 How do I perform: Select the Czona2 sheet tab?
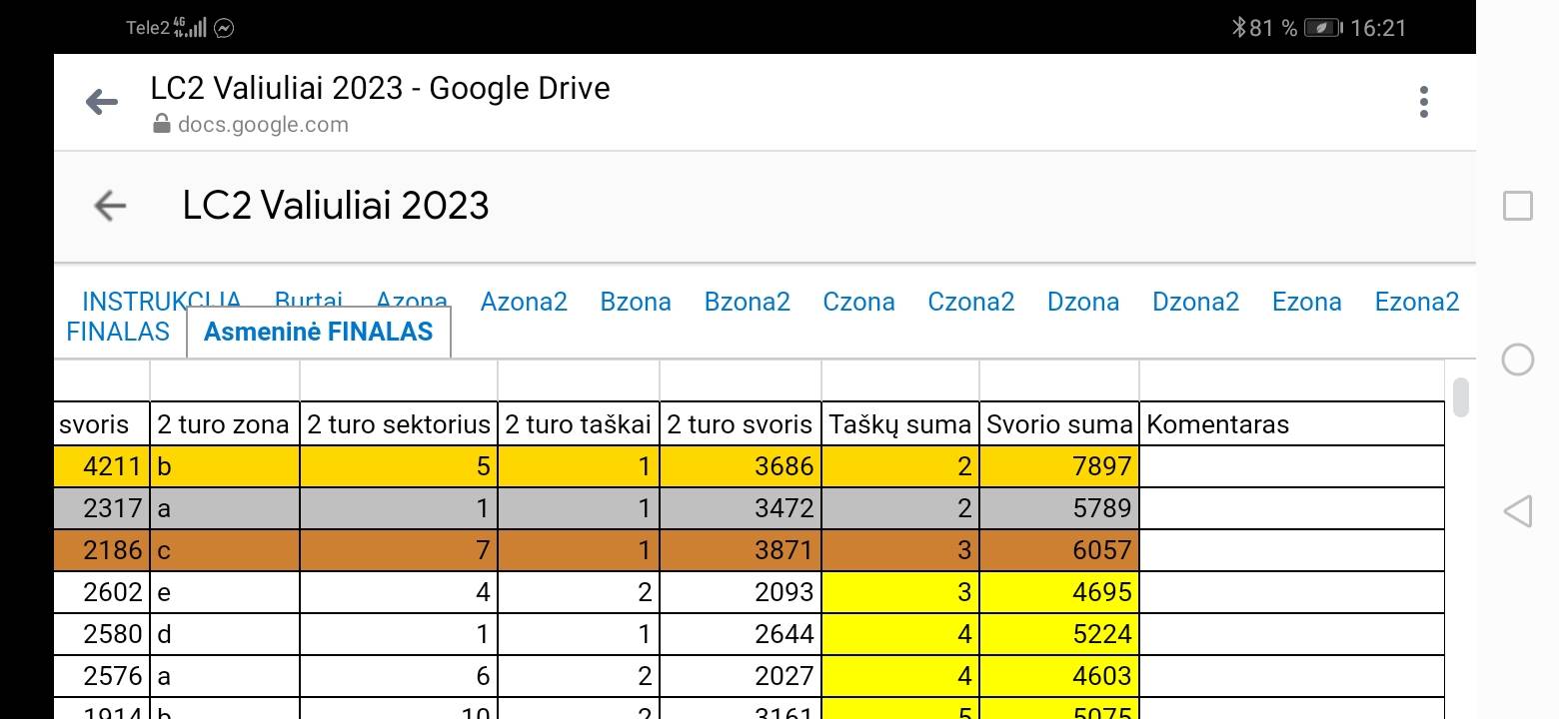pyautogui.click(x=970, y=302)
